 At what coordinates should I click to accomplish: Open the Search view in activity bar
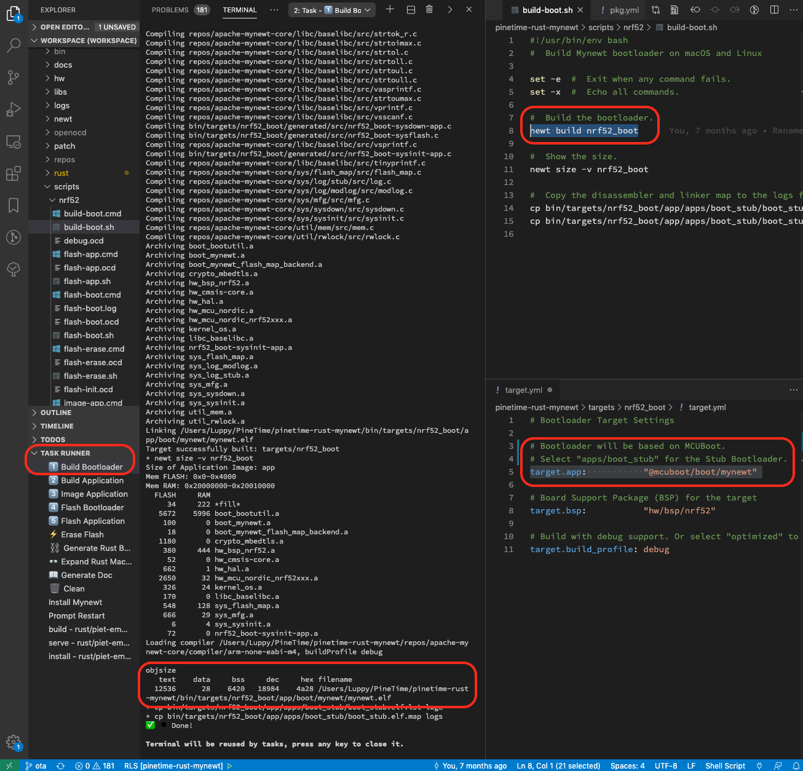pyautogui.click(x=14, y=45)
